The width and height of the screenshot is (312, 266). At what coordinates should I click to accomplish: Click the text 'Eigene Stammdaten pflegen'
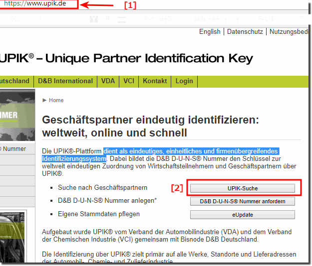[x=99, y=214]
